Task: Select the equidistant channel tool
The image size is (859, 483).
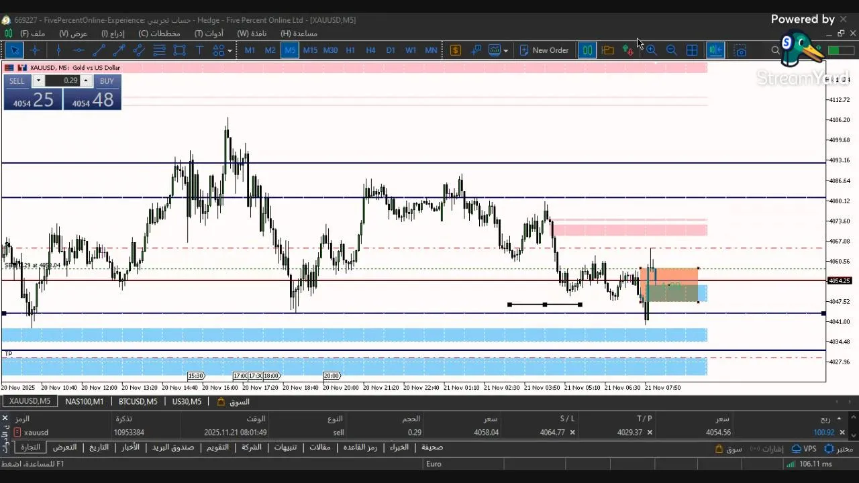Action: (139, 50)
